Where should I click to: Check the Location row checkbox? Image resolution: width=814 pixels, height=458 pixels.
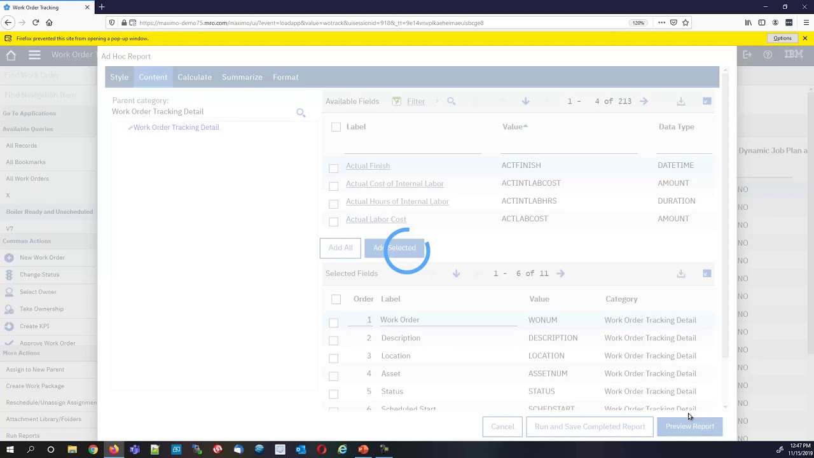point(333,358)
